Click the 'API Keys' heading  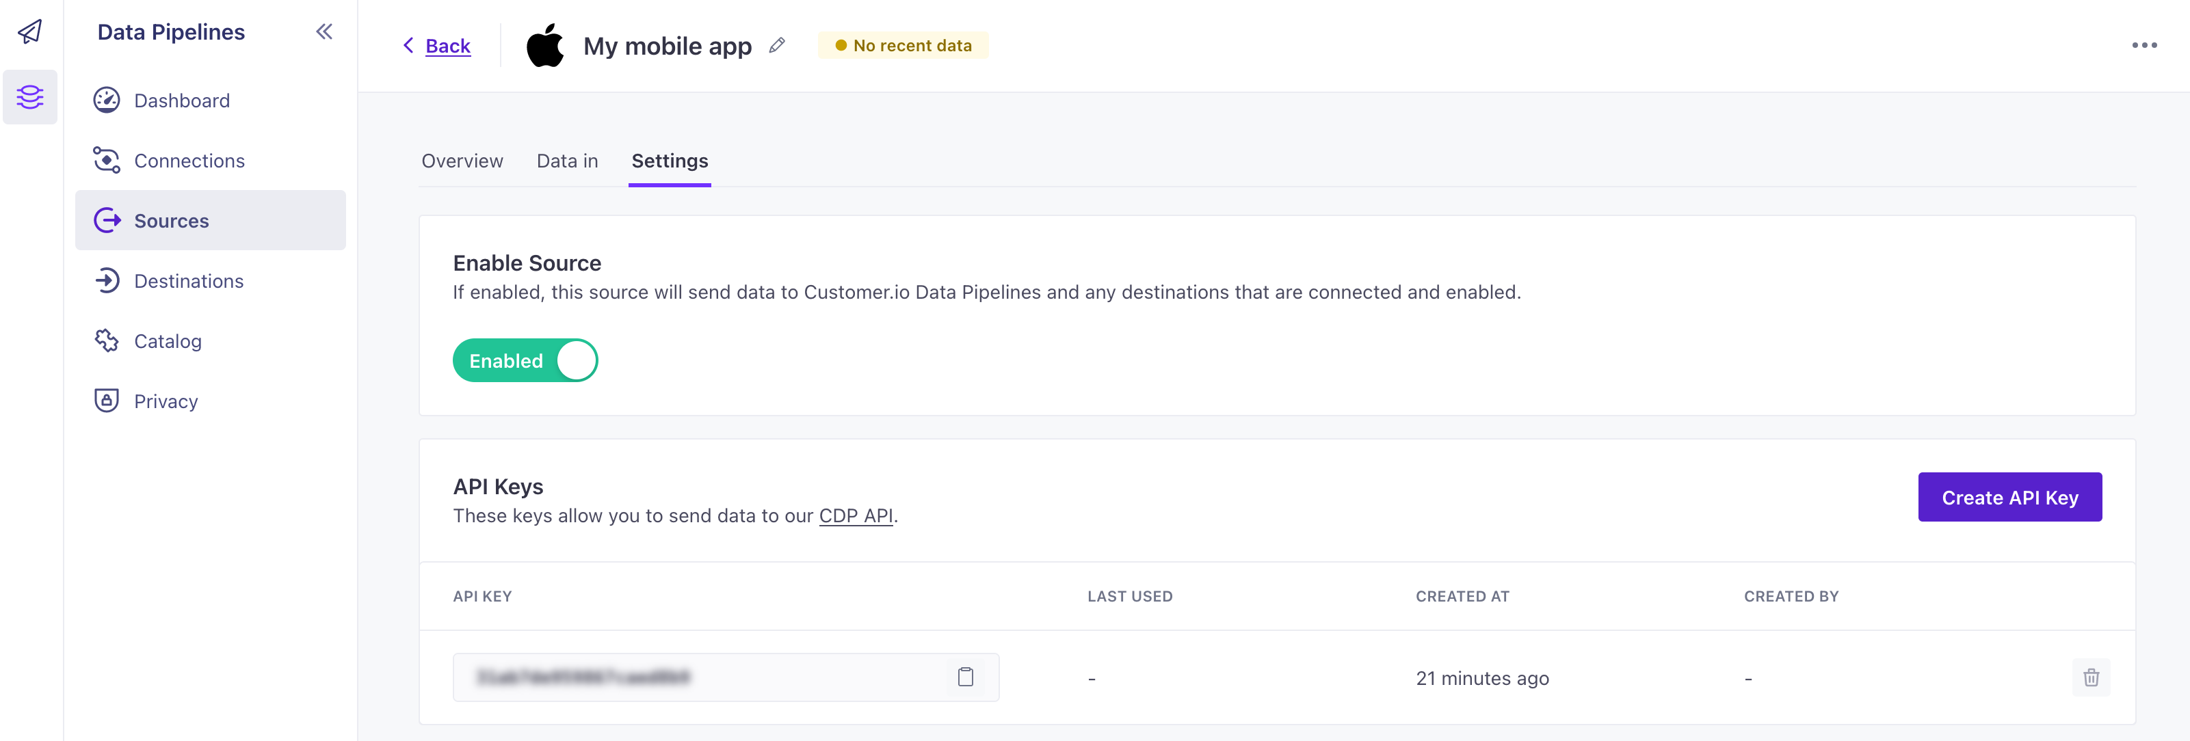(498, 487)
